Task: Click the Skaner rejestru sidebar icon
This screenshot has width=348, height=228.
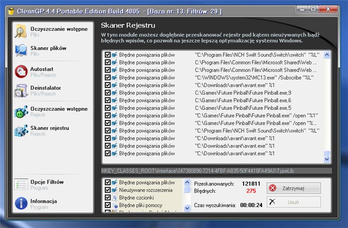Action: (21, 130)
